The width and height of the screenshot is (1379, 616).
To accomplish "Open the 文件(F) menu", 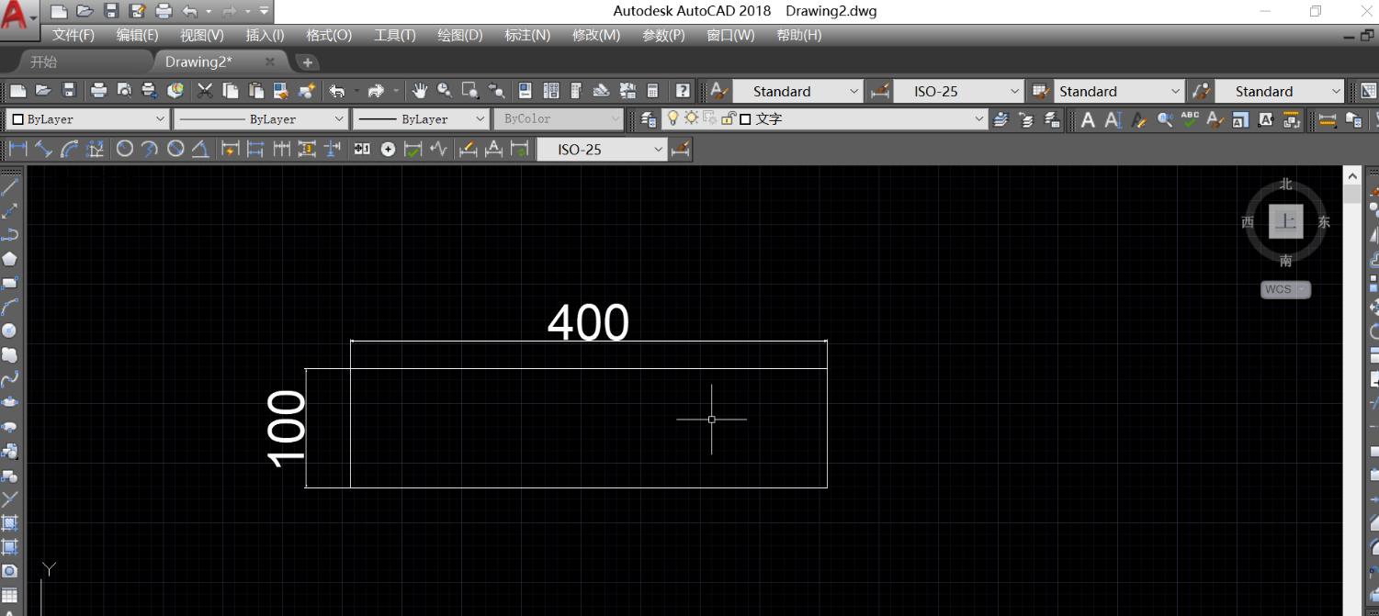I will (x=73, y=35).
